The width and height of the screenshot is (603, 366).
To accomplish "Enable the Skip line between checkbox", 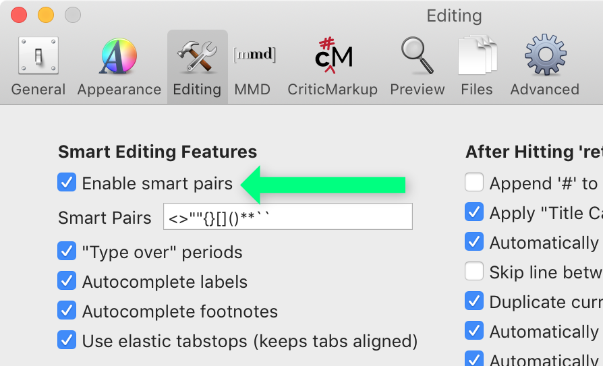I will click(x=474, y=271).
